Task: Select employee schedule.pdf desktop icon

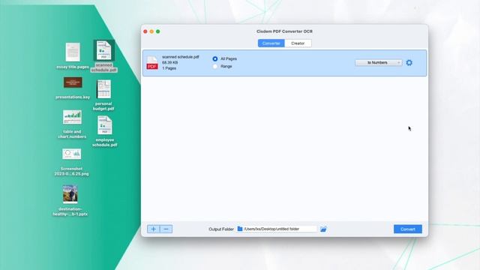Action: (x=105, y=125)
